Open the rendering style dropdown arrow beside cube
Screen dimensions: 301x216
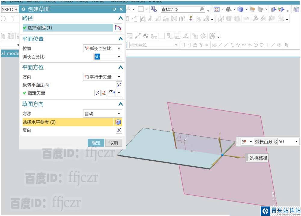pyautogui.click(x=246, y=9)
